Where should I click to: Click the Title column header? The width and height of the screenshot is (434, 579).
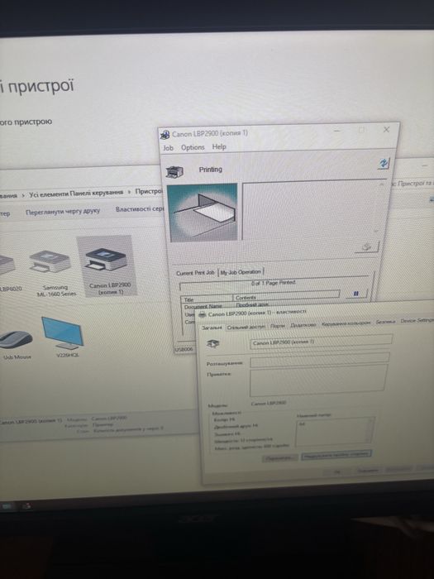pyautogui.click(x=207, y=299)
